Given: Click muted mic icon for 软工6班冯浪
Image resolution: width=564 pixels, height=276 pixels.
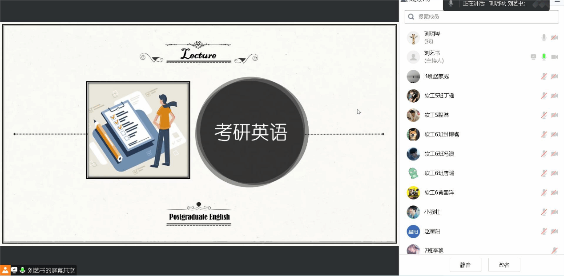Looking at the screenshot, I should [544, 154].
